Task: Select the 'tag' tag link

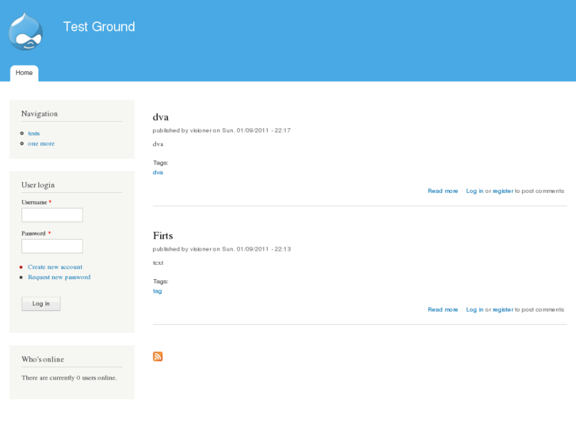Action: point(157,291)
